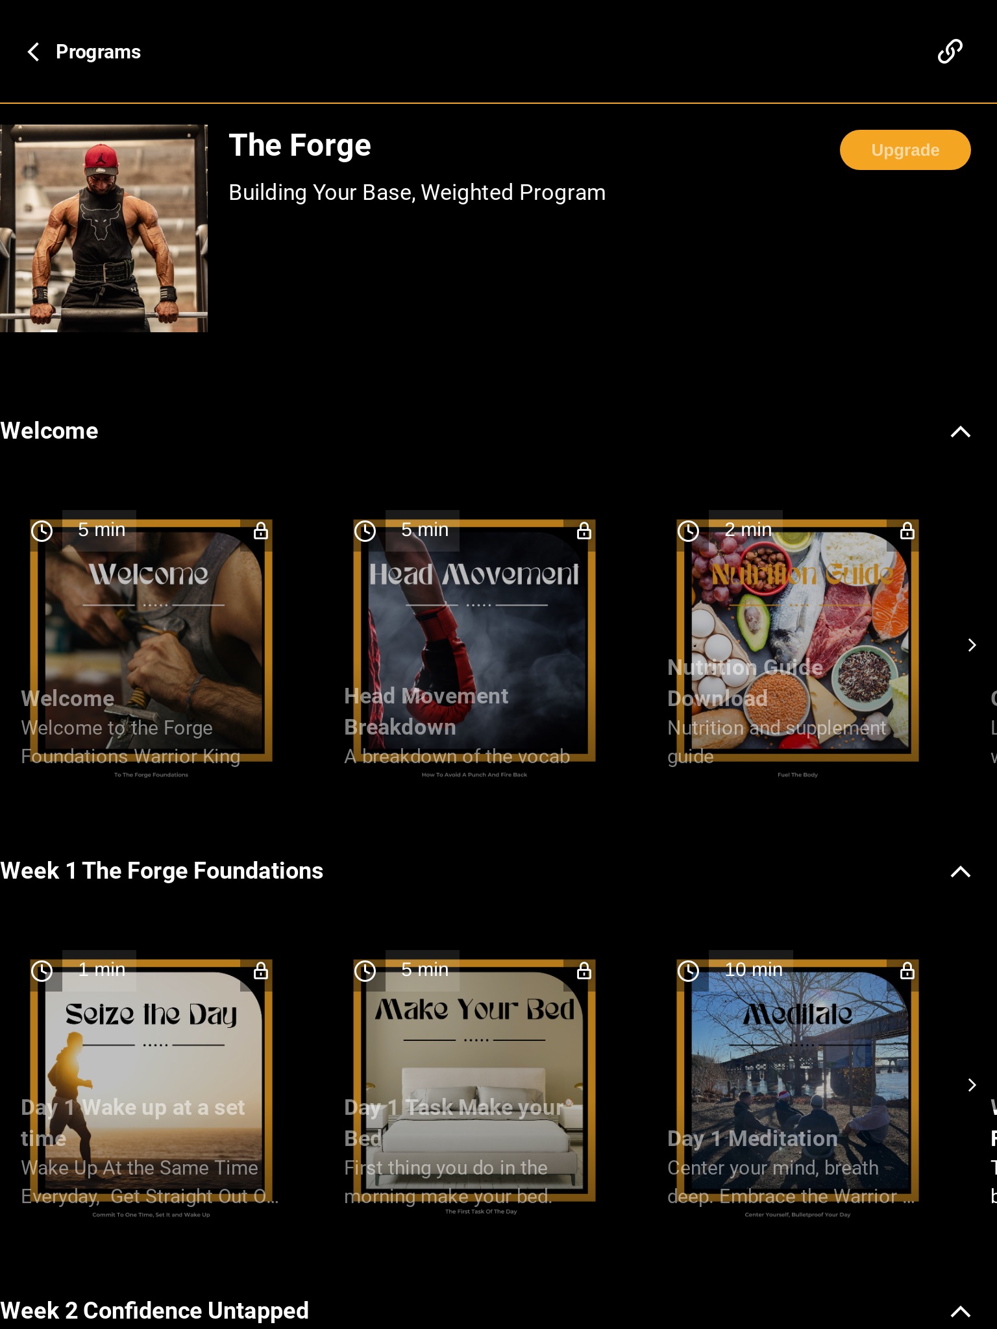Click 'Welcome to the Forge Foundations' description
This screenshot has width=997, height=1329.
pos(130,742)
